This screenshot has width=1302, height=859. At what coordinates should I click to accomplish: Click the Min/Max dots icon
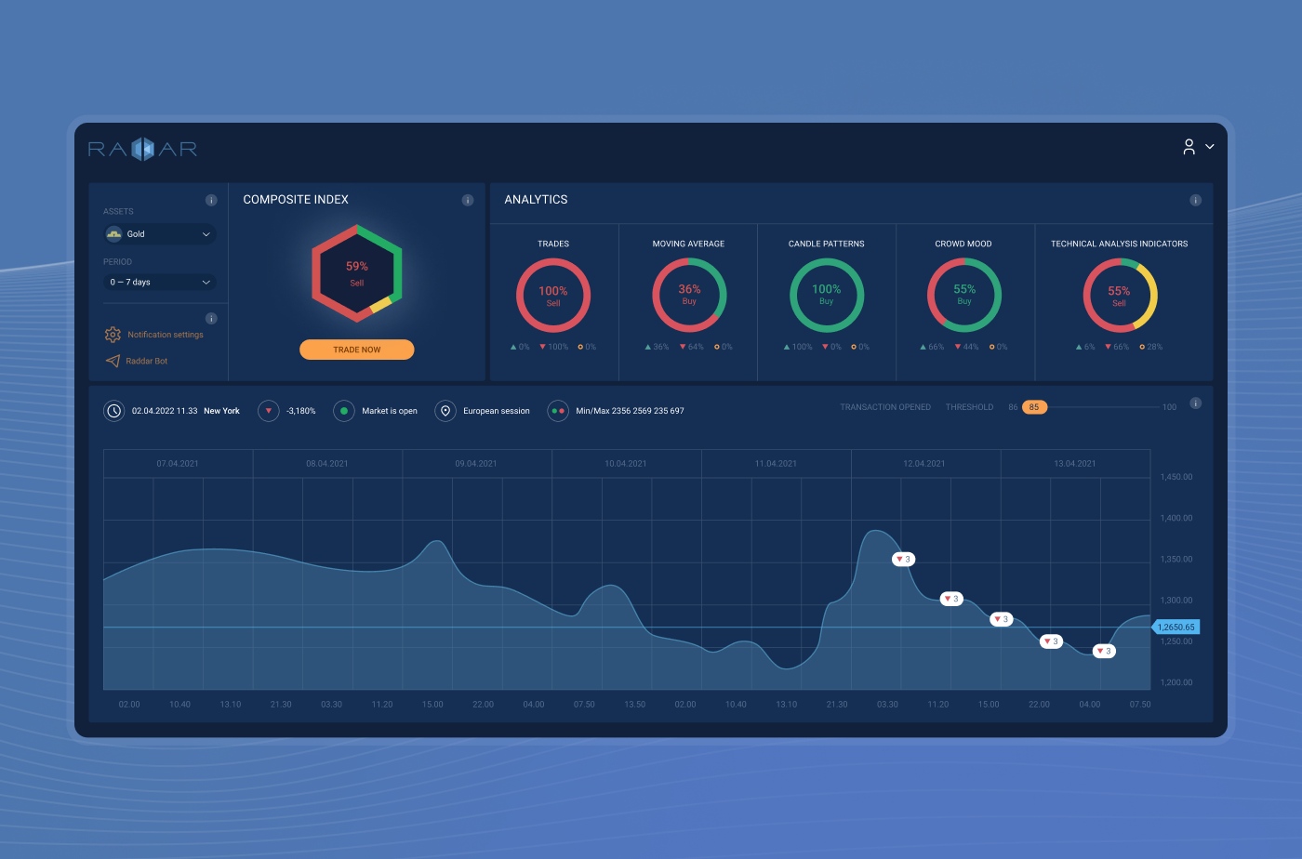558,411
